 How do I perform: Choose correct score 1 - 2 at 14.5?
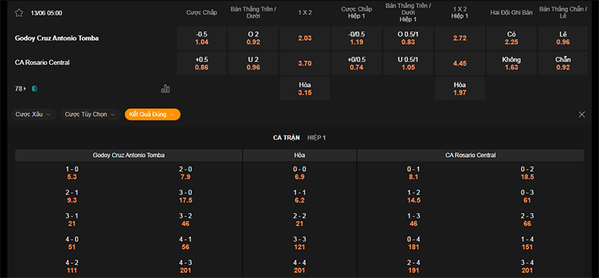414,197
